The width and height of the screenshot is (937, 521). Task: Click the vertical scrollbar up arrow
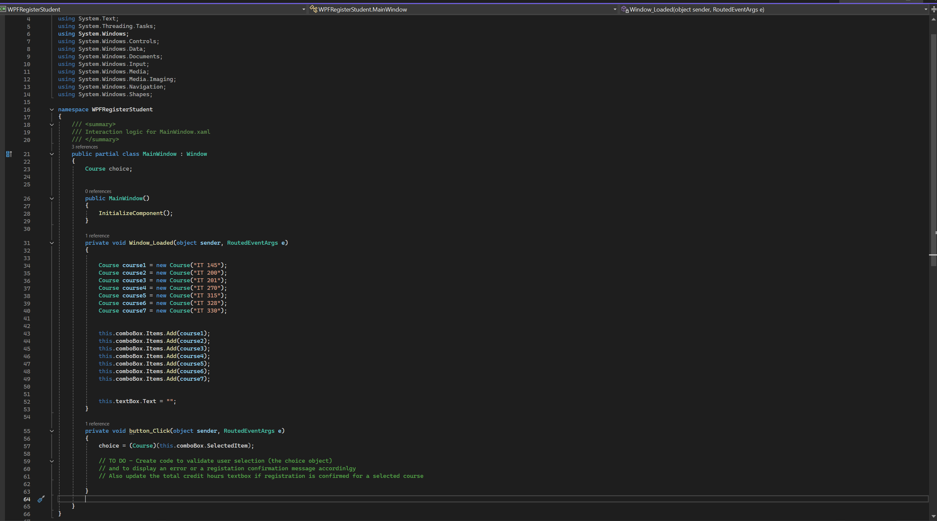coord(933,19)
